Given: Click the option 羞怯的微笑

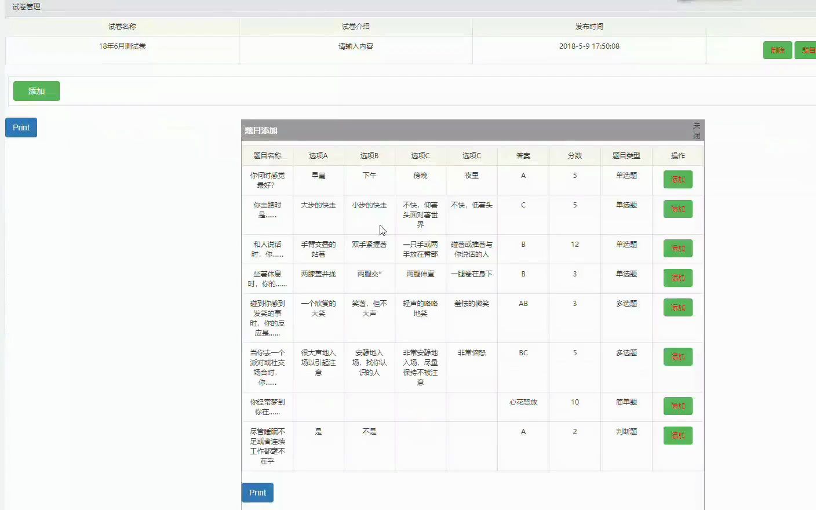Looking at the screenshot, I should point(472,304).
